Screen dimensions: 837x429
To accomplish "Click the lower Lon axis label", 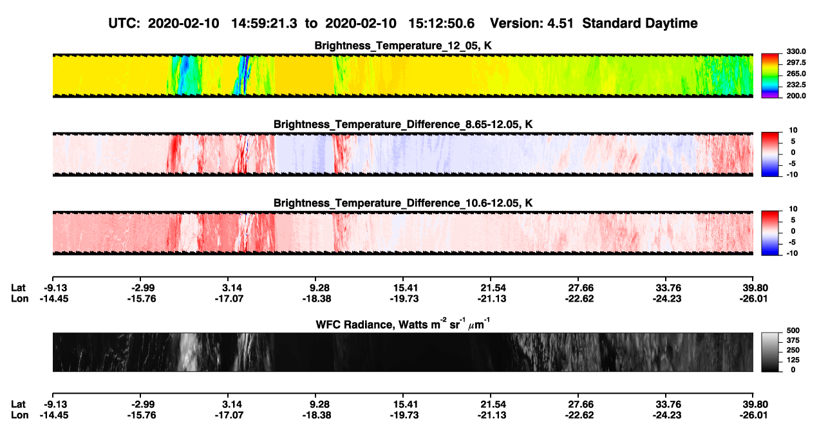I will (x=19, y=415).
